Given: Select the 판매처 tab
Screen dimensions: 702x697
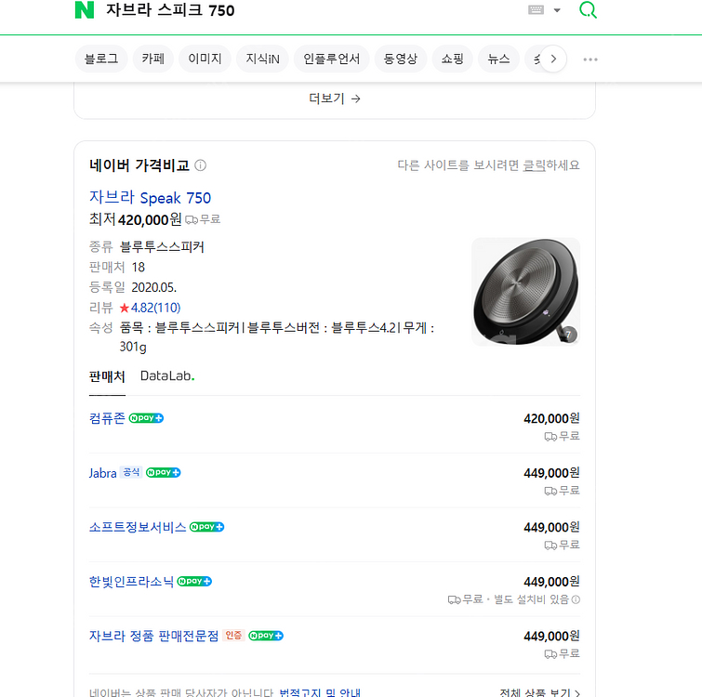Looking at the screenshot, I should [107, 376].
